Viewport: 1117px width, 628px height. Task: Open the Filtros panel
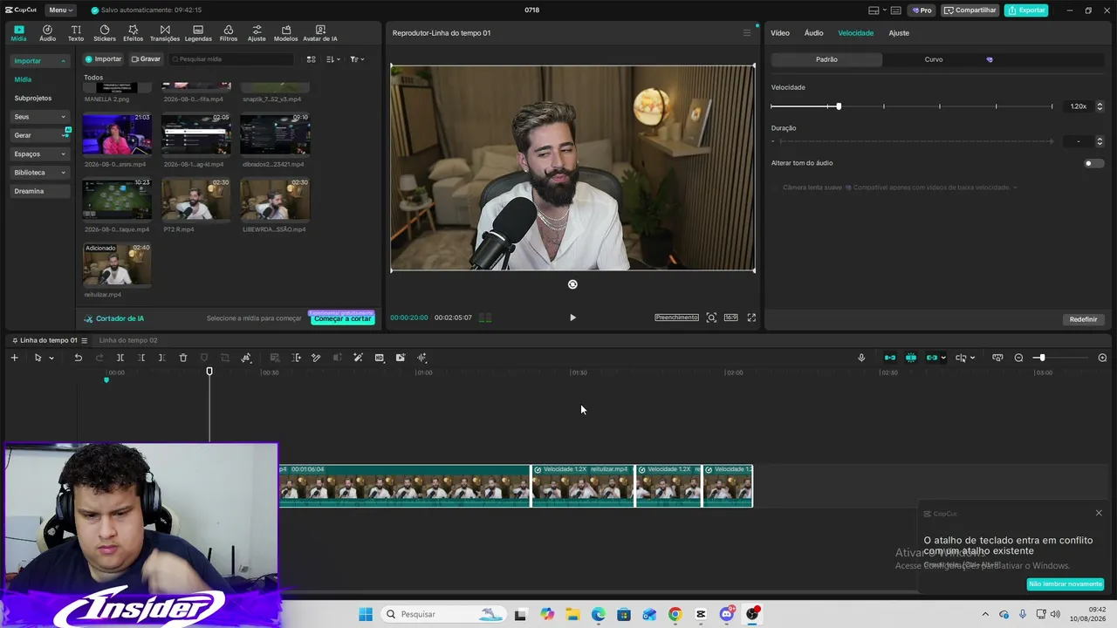point(229,33)
